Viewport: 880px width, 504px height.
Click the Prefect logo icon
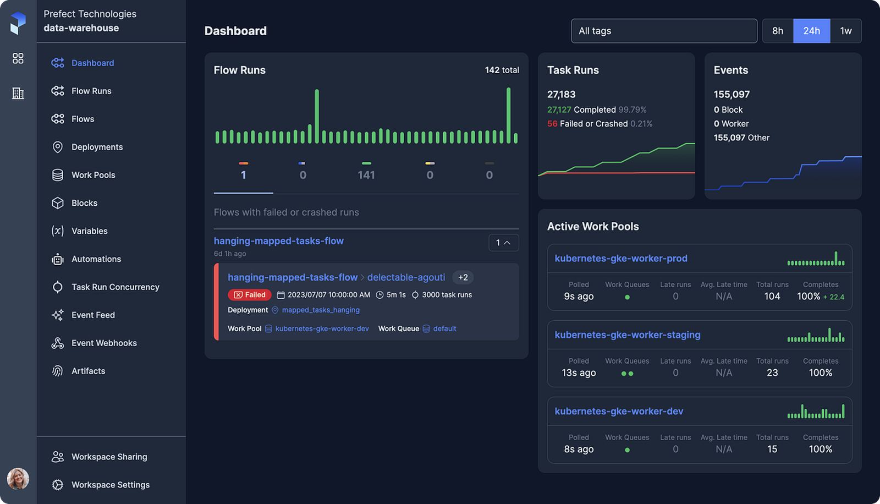(x=18, y=23)
